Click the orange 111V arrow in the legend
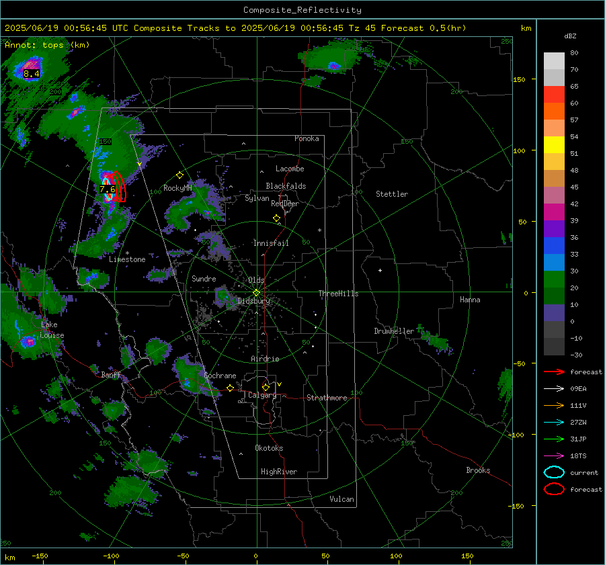The height and width of the screenshot is (565, 605). coord(554,405)
